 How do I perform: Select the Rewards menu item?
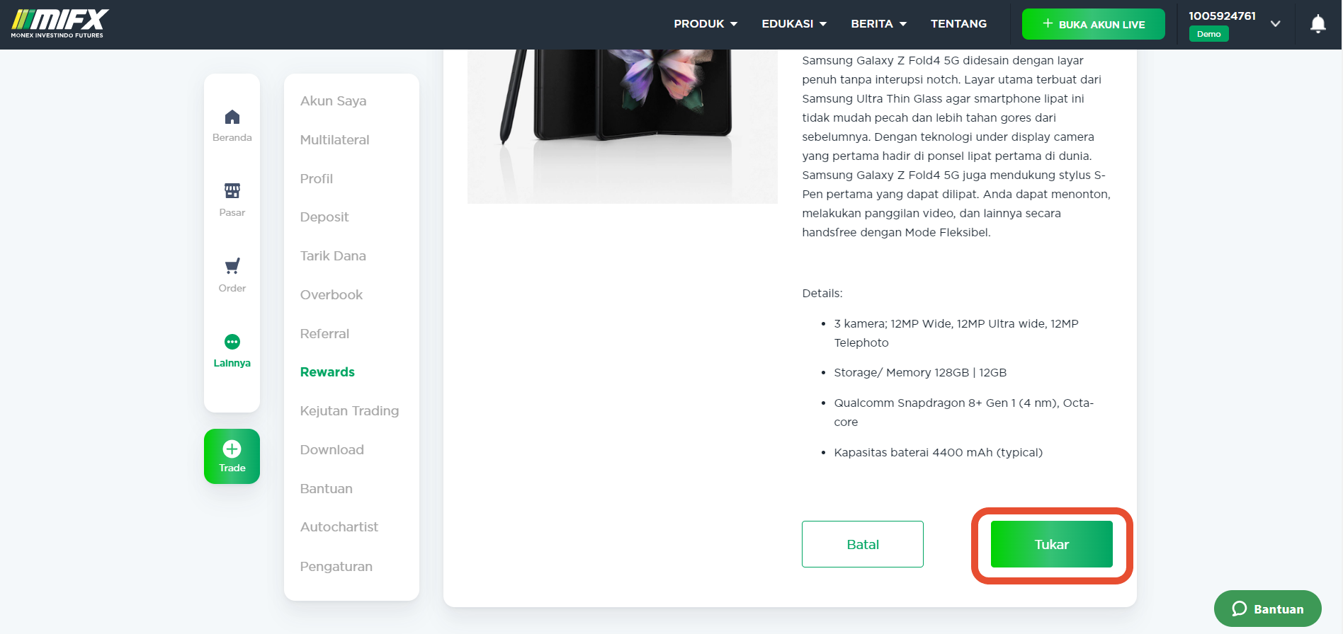tap(327, 372)
